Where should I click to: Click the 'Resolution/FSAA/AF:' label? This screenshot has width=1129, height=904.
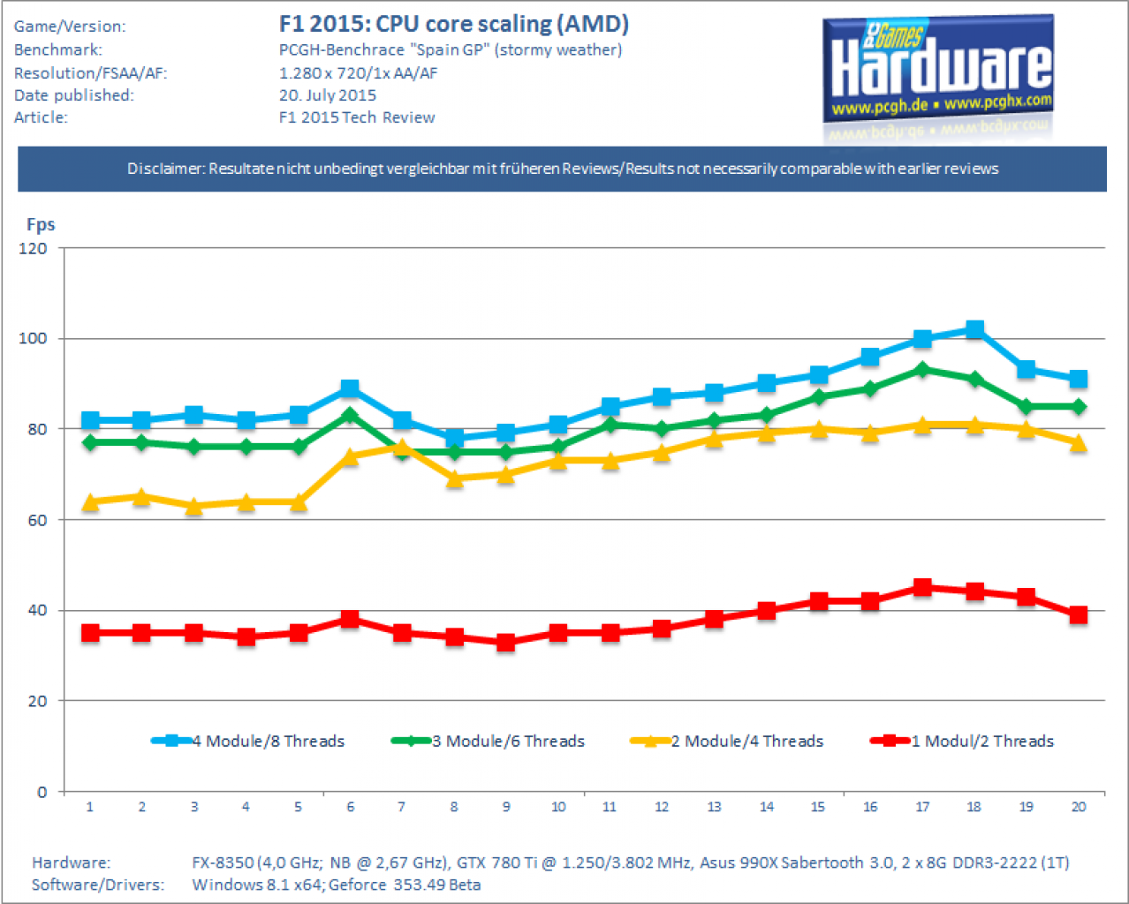pos(90,73)
